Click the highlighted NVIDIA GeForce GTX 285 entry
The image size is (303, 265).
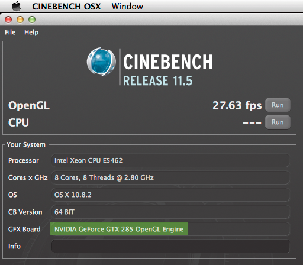(119, 229)
